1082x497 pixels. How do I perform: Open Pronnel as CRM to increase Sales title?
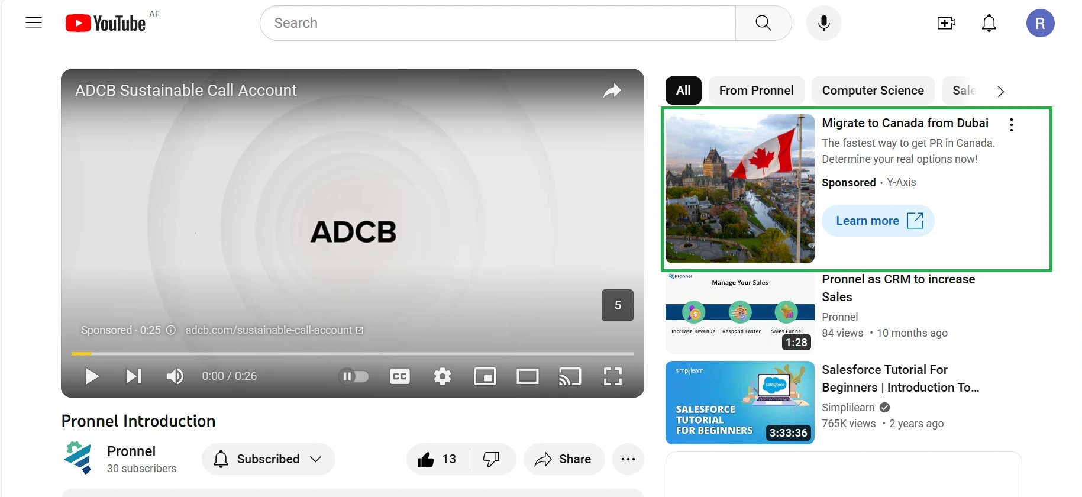(x=899, y=288)
